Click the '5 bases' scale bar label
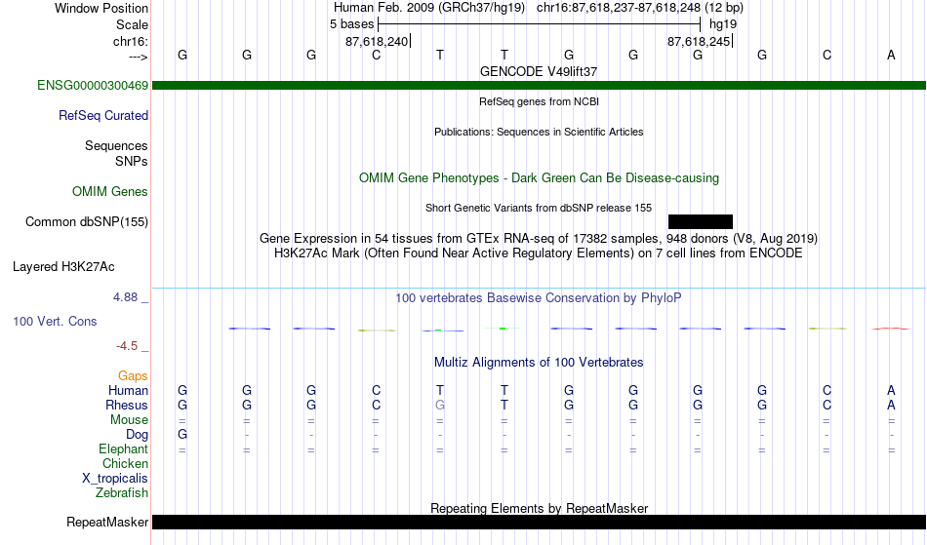The width and height of the screenshot is (927, 545). (351, 24)
